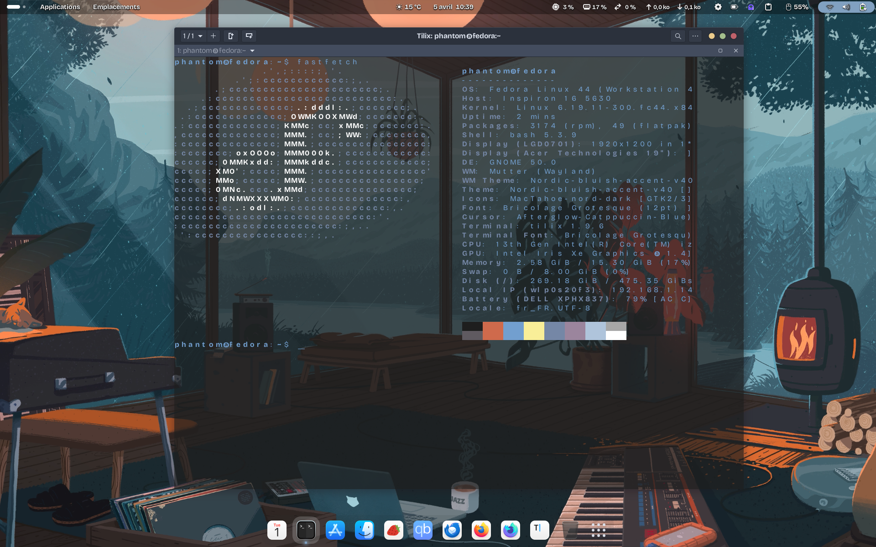
Task: Click the clipboard indicator in top bar
Action: 768,7
